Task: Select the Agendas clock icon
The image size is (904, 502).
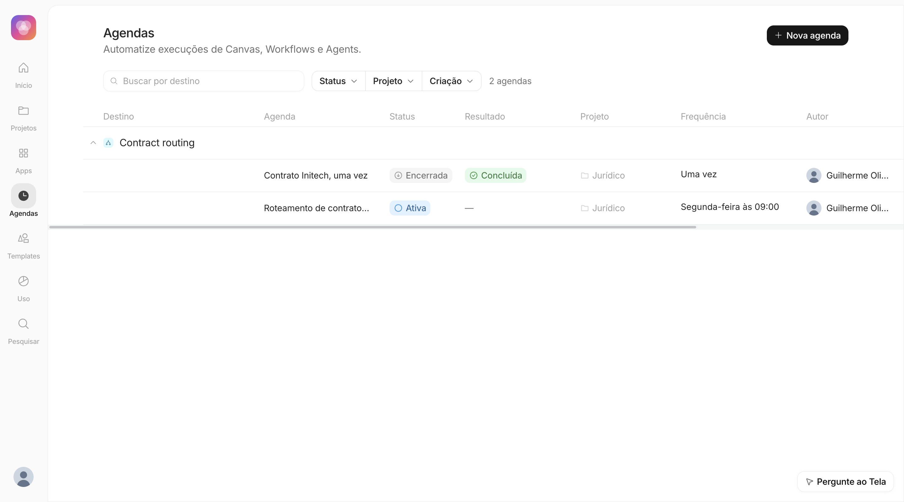Action: coord(24,196)
